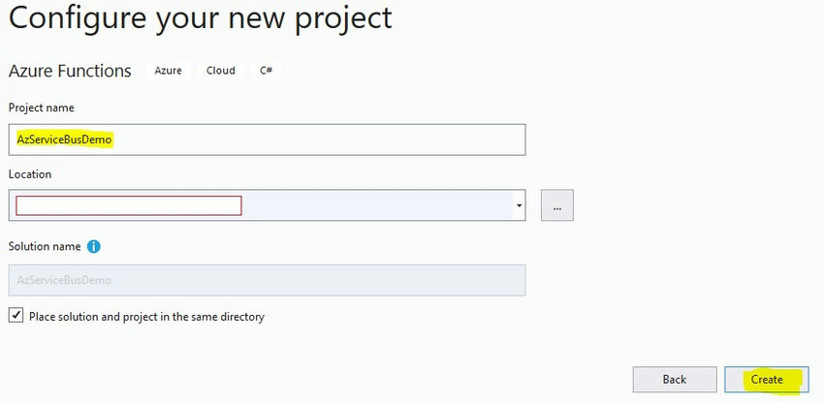Image resolution: width=824 pixels, height=403 pixels.
Task: Select the Azure tag
Action: (168, 71)
